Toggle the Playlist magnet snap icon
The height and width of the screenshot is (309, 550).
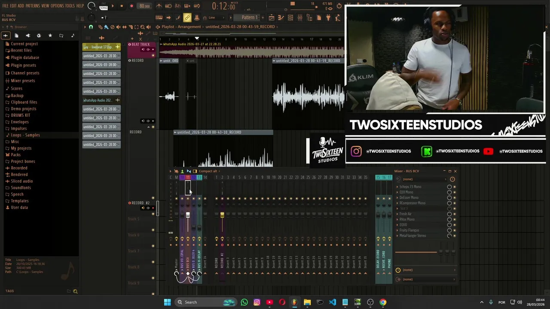pos(91,27)
